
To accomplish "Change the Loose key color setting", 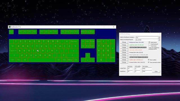I will (x=124, y=45).
